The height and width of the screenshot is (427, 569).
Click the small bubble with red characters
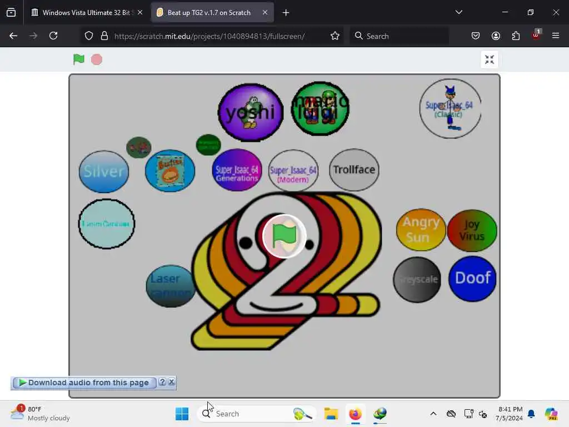pos(138,147)
